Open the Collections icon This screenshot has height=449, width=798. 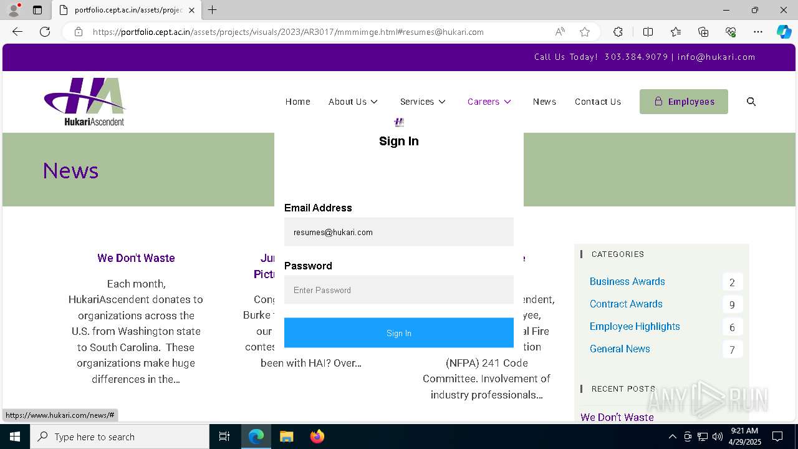tap(703, 32)
